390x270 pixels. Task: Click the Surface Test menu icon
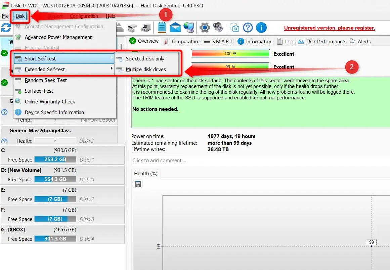18,91
